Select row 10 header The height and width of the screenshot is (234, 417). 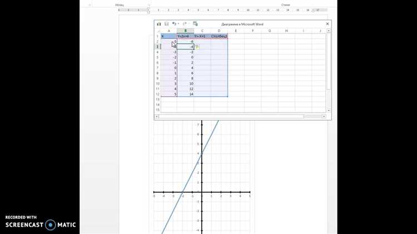click(158, 83)
